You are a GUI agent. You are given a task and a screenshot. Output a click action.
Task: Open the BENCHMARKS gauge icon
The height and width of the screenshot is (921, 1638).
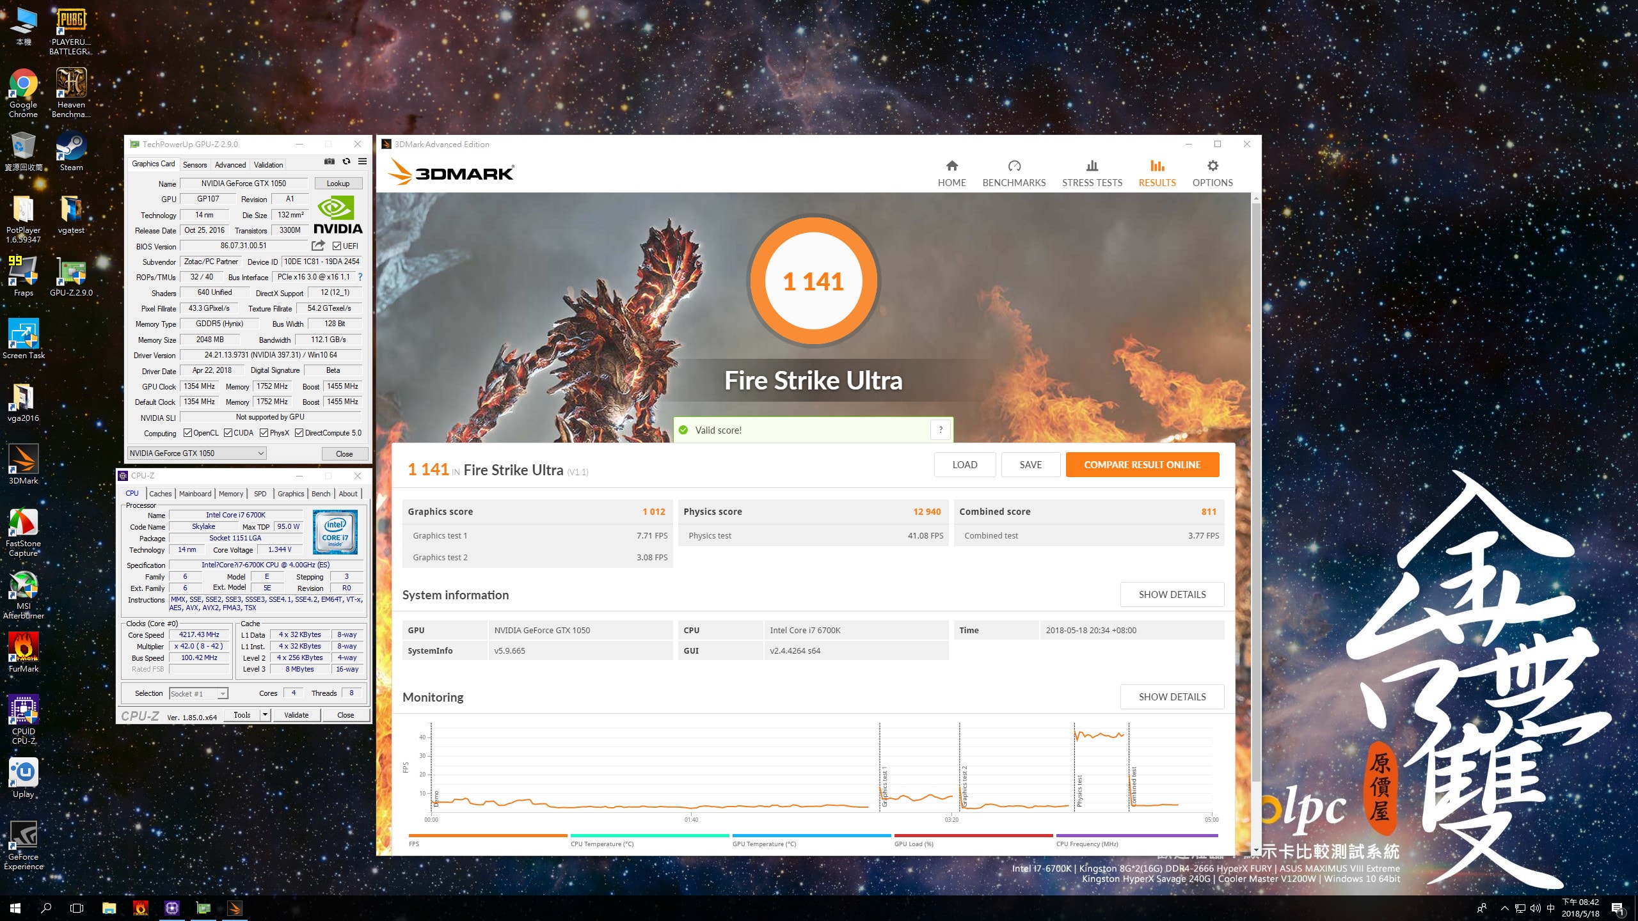(1014, 166)
